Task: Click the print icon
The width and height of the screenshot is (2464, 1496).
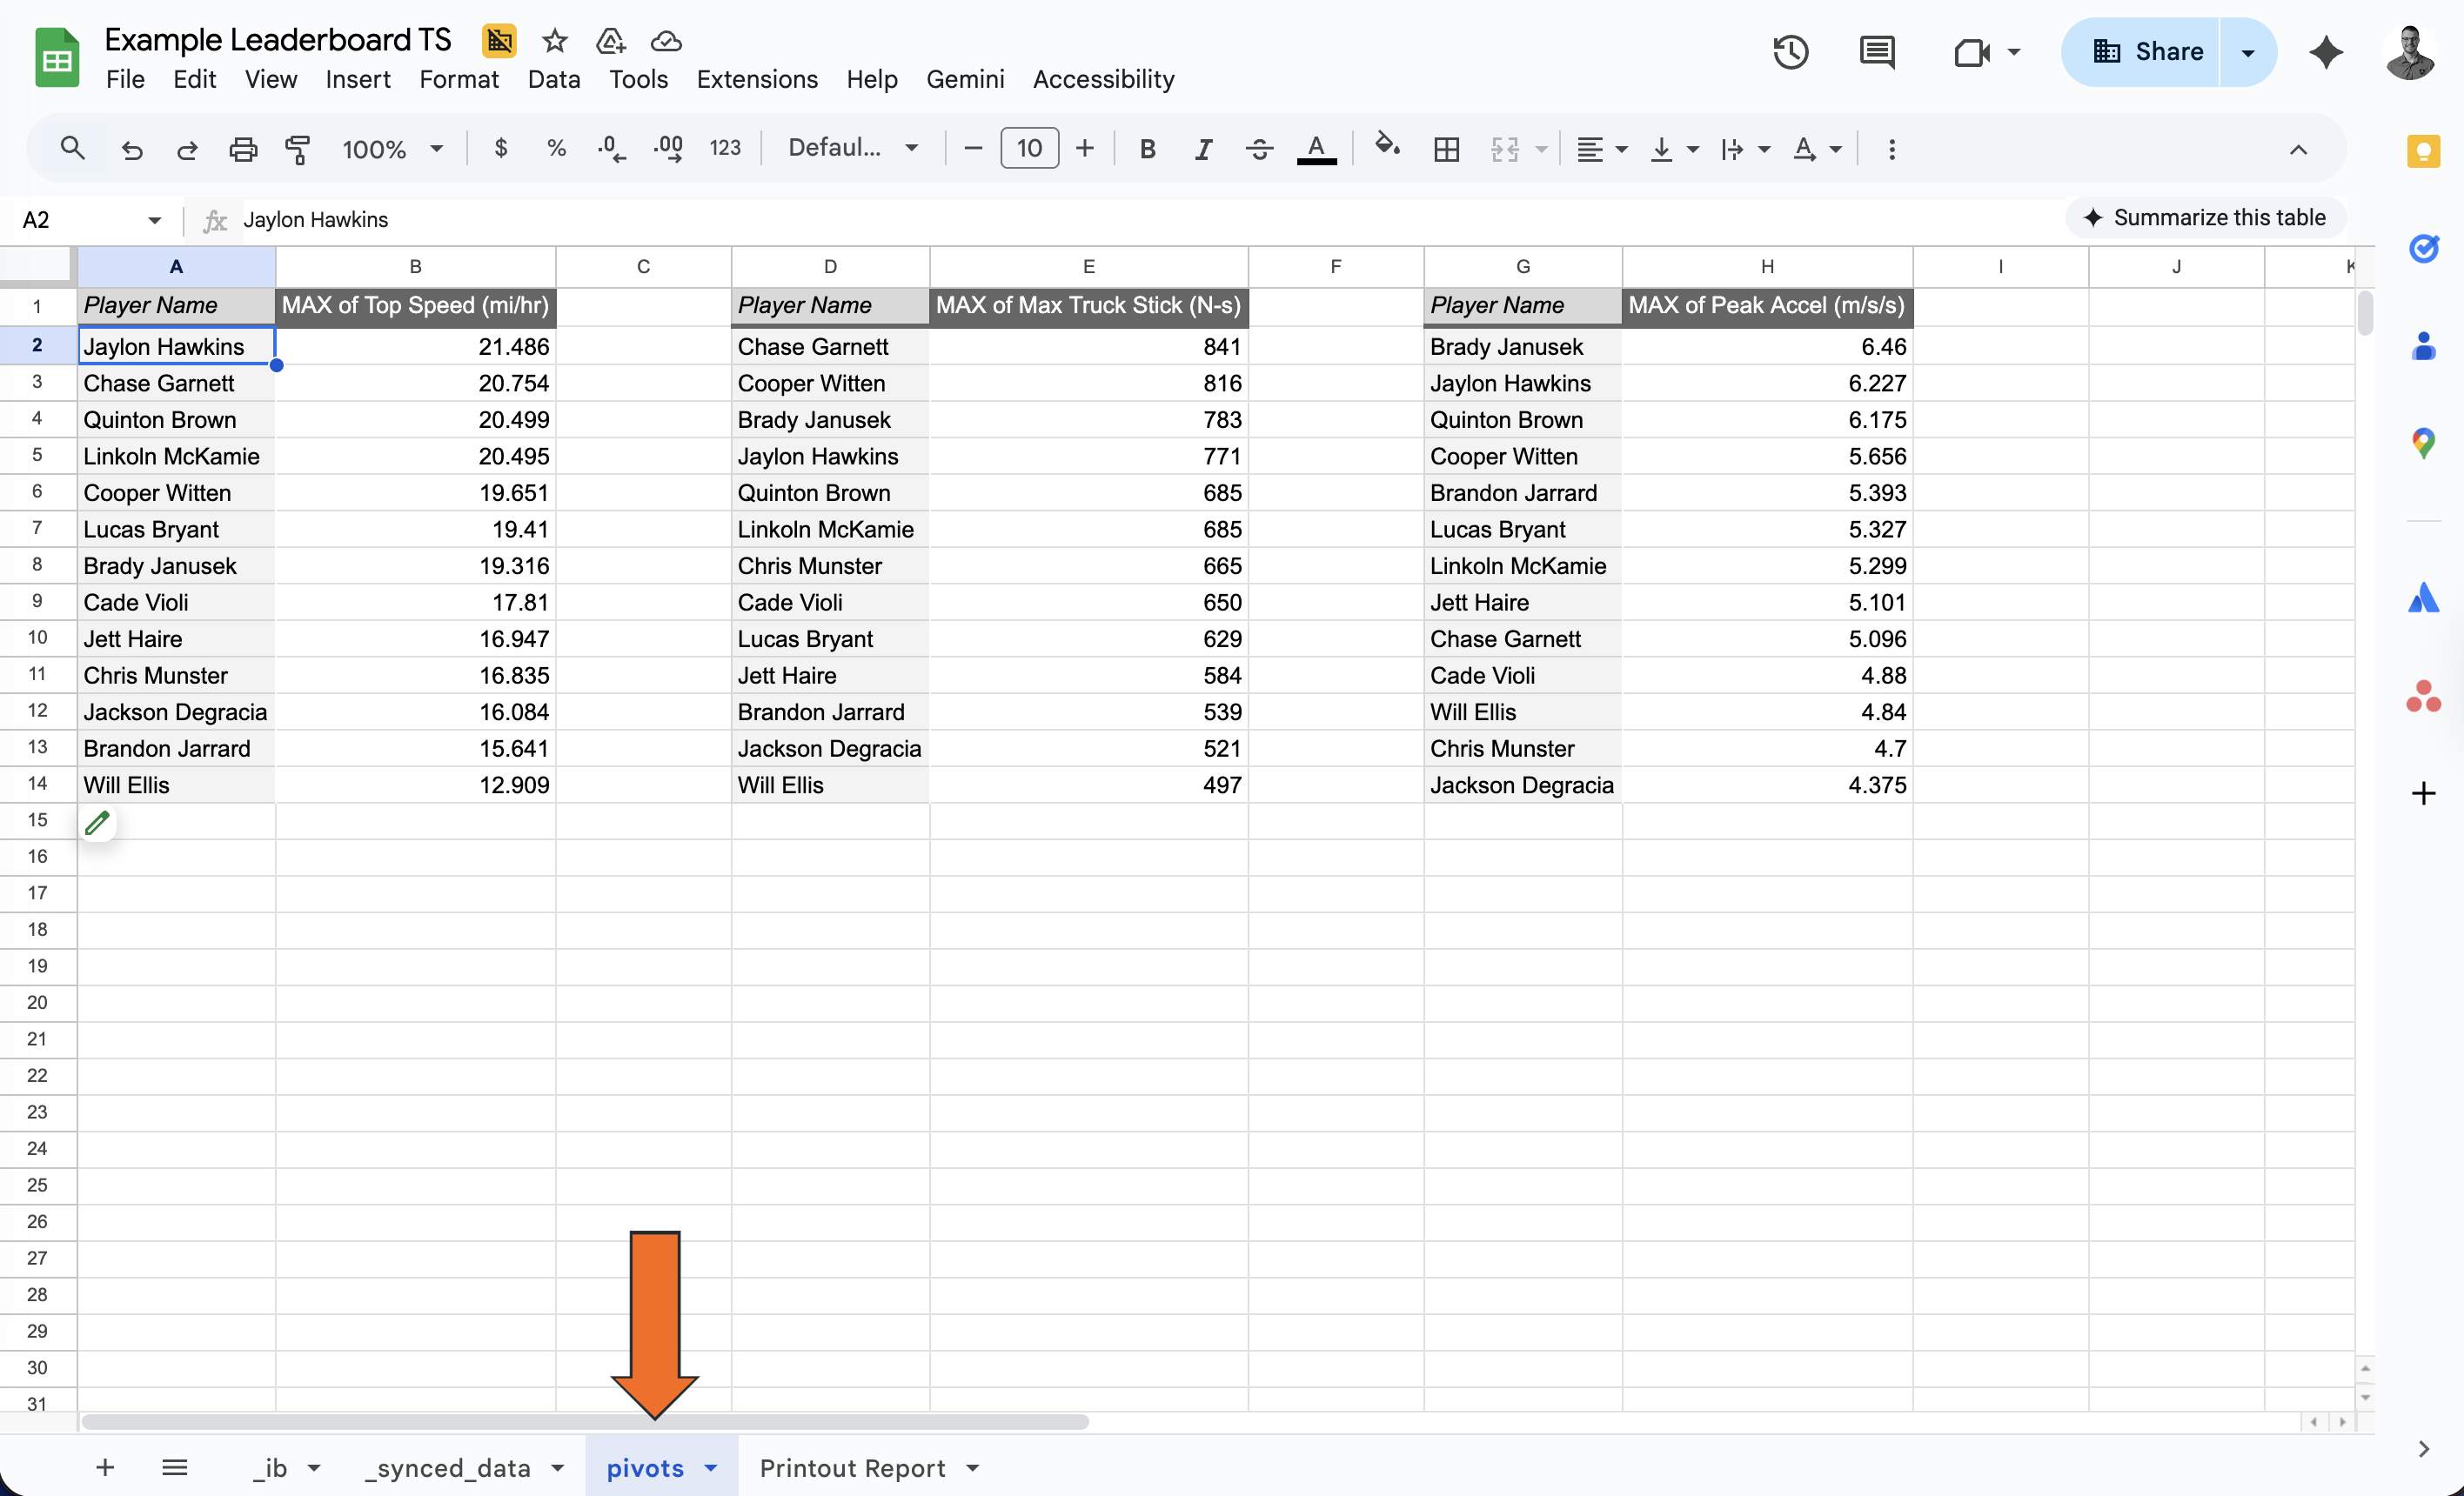Action: point(243,150)
